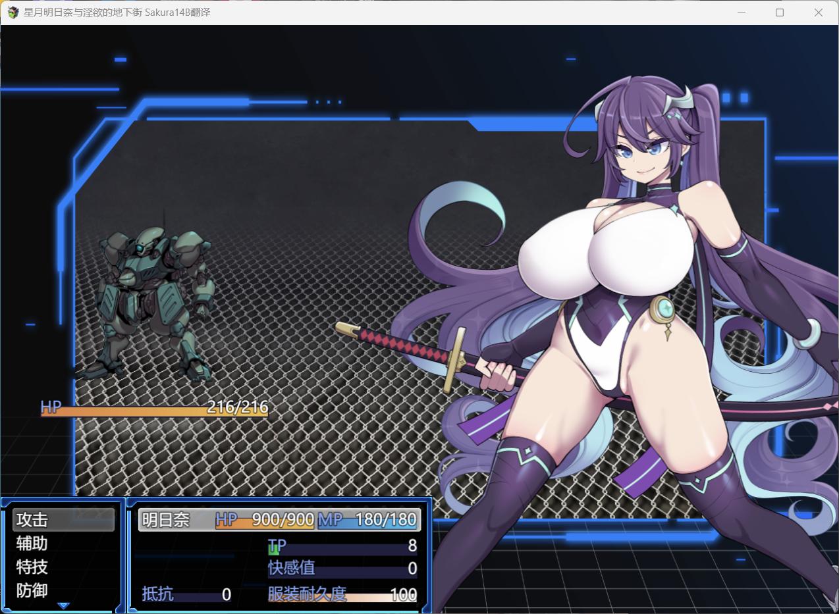Click the down arrow below command list

point(63,605)
